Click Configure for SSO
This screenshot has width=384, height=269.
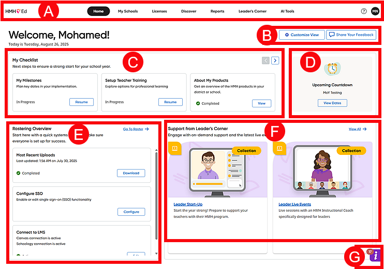tap(131, 212)
